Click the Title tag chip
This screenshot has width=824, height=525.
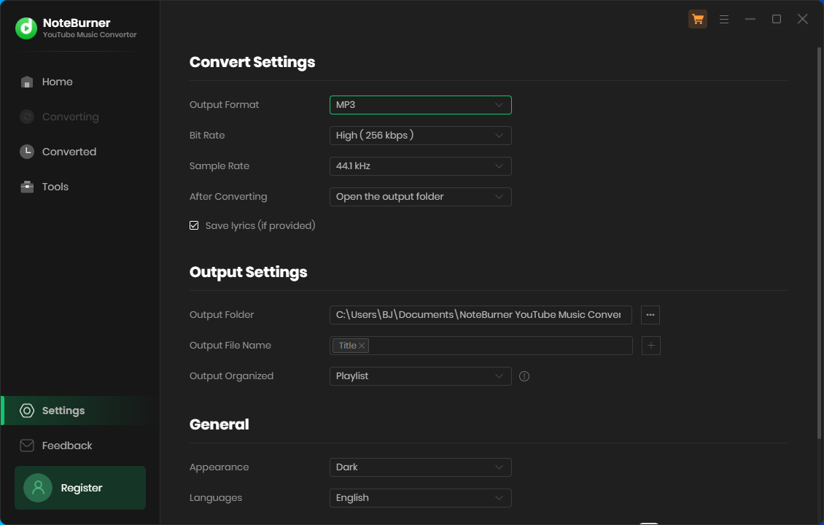point(351,346)
